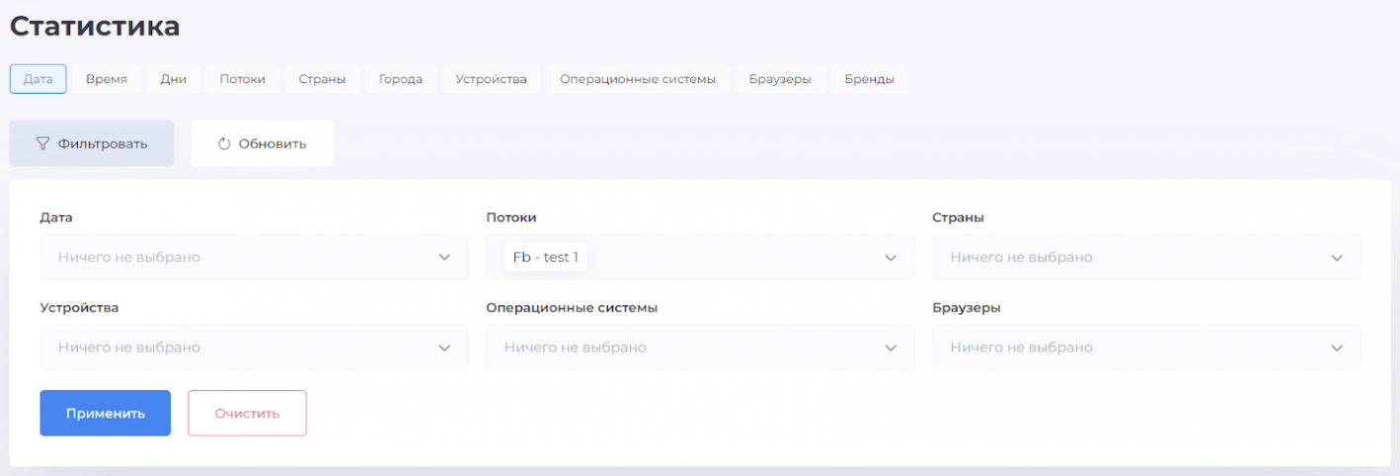Viewport: 1400px width, 476px height.
Task: Click the Fb - test 1 selected tag
Action: [546, 257]
